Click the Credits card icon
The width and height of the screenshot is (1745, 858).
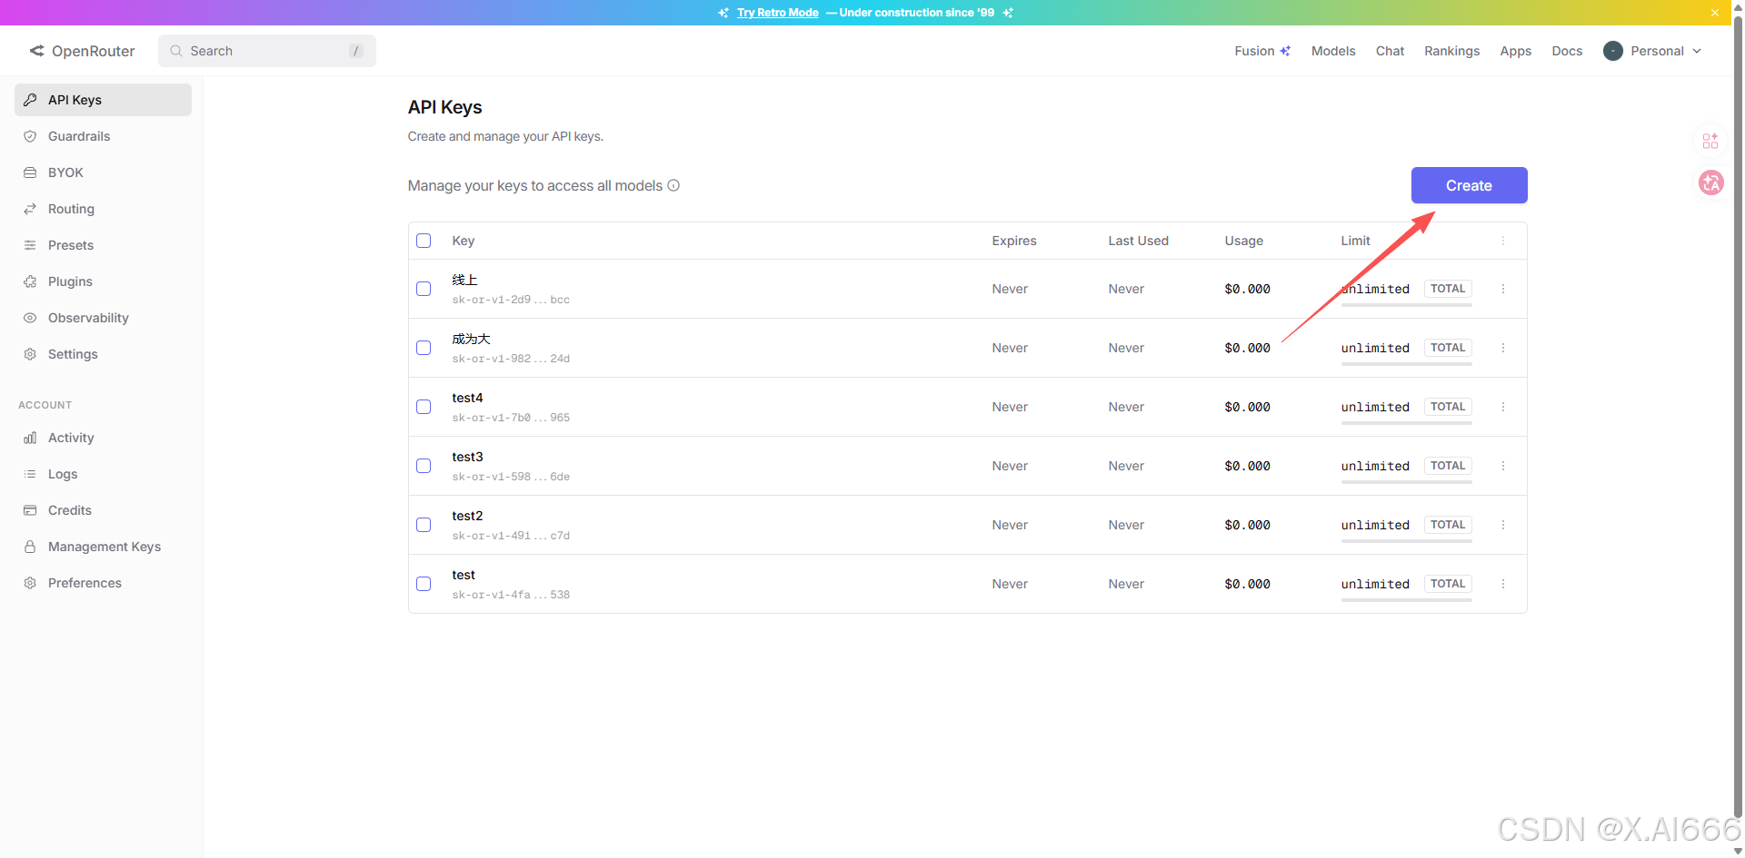30,510
